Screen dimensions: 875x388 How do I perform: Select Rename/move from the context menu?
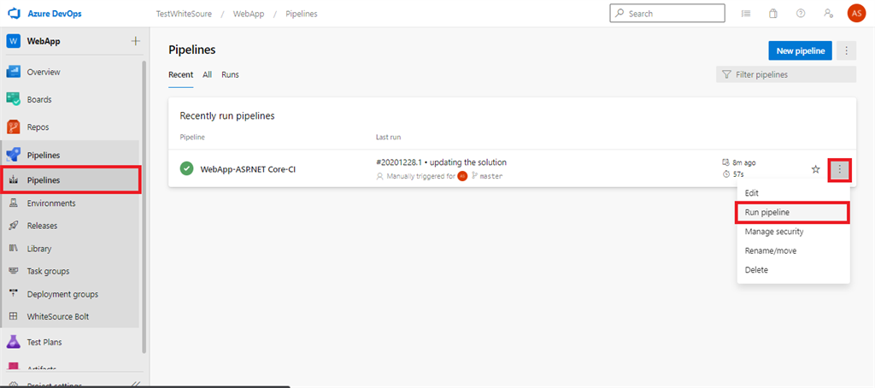coord(794,250)
